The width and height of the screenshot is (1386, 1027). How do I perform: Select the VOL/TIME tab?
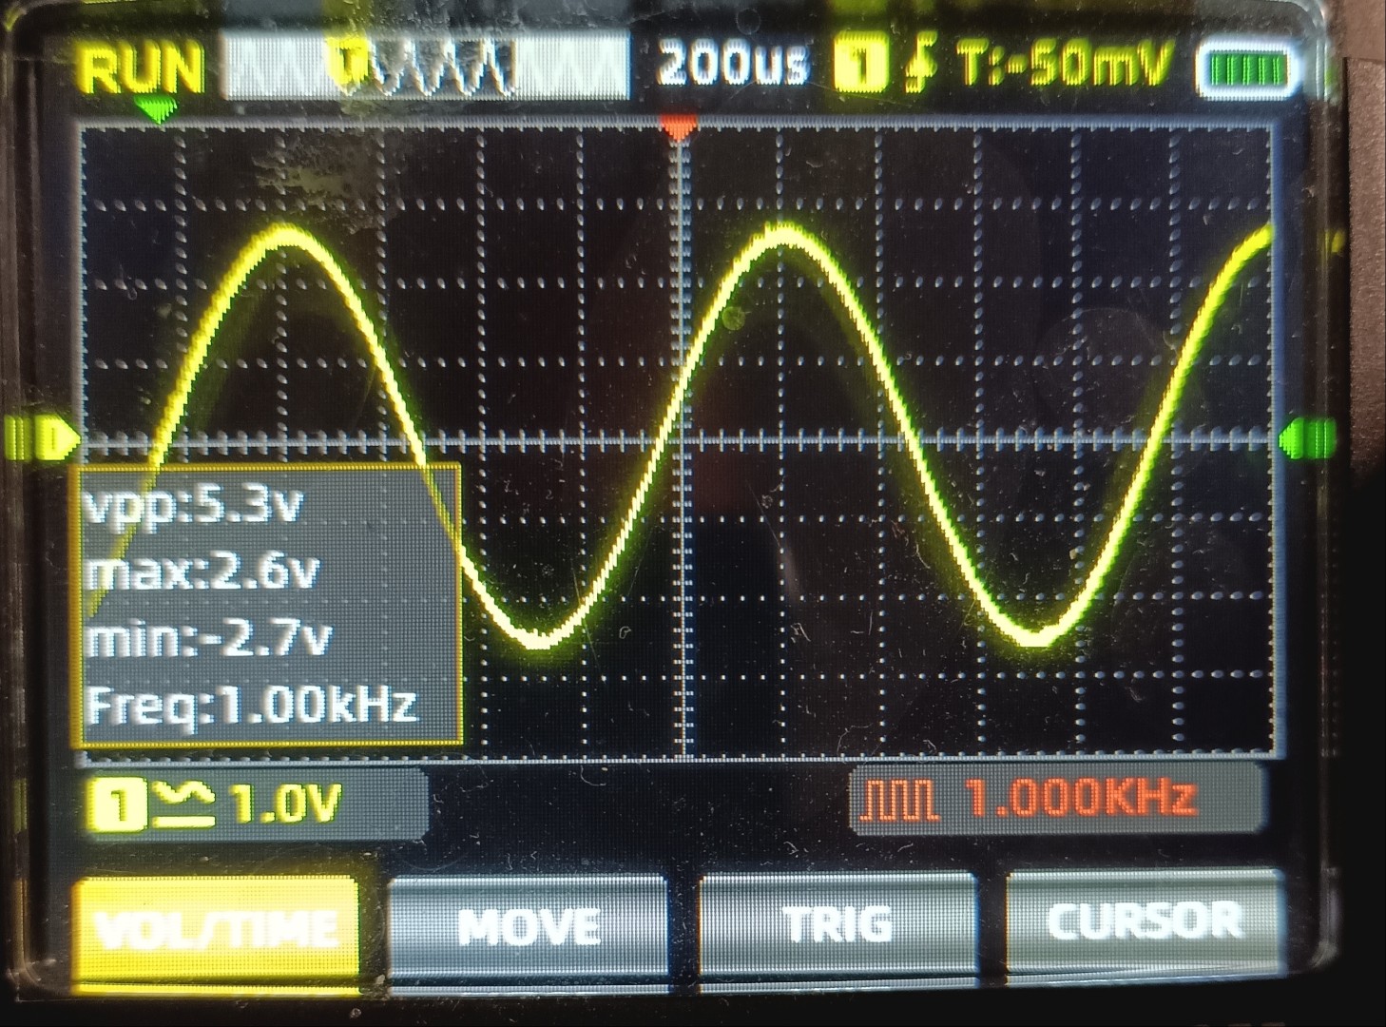coord(217,926)
